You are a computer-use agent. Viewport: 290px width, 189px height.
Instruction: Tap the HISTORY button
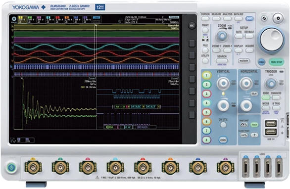point(244,61)
